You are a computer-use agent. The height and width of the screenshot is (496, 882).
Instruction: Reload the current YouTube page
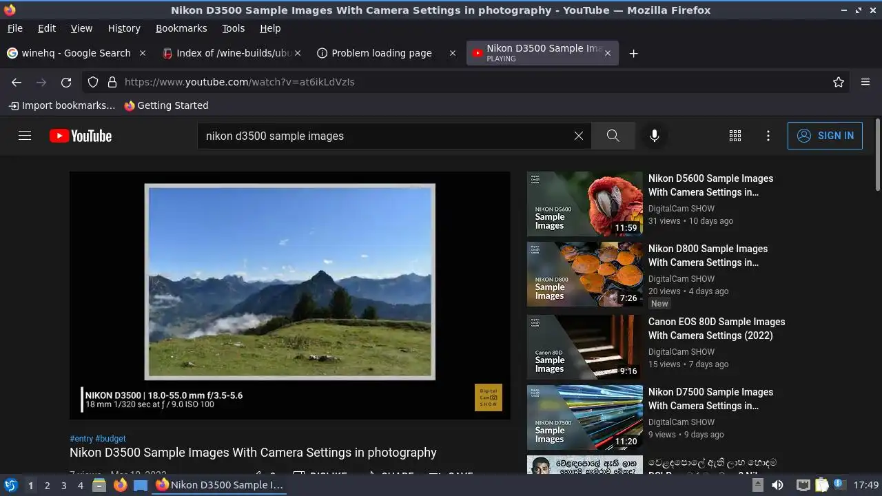[66, 82]
